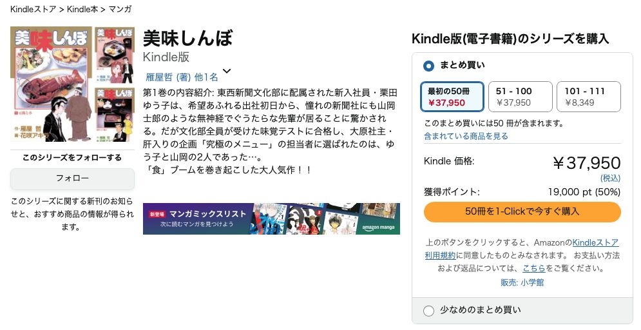641x330 pixels.
Task: Click the amazon manga logo on banner
Action: [380, 227]
